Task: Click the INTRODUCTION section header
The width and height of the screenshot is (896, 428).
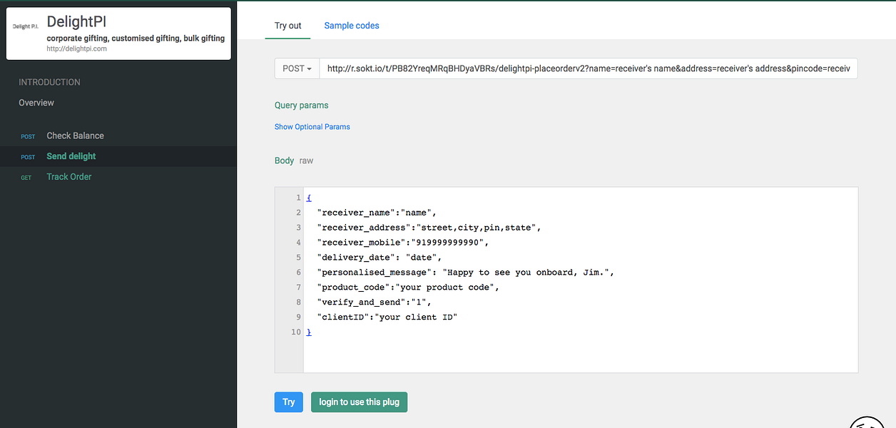Action: [49, 82]
